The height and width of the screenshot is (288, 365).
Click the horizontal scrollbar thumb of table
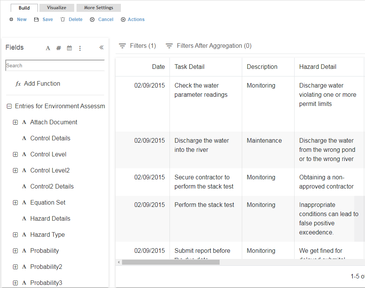171,262
